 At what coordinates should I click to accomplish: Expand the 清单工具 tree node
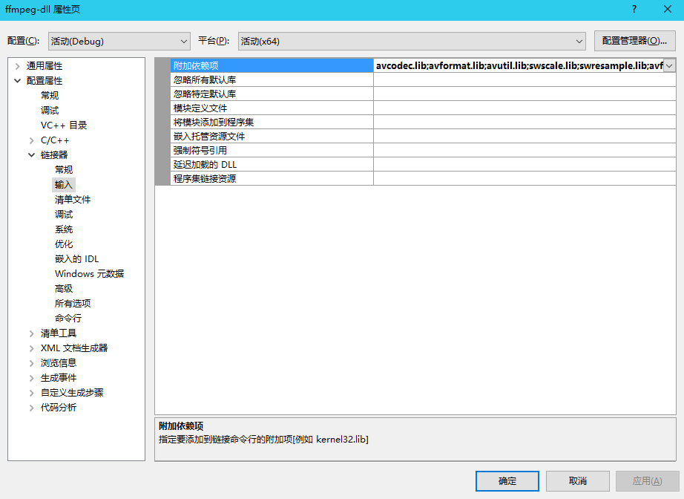pyautogui.click(x=31, y=333)
